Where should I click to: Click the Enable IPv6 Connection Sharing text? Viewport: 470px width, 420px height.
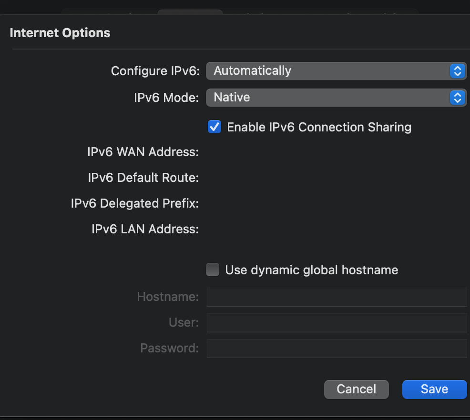tap(319, 127)
